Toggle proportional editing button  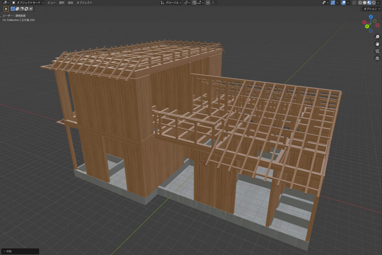click(208, 3)
